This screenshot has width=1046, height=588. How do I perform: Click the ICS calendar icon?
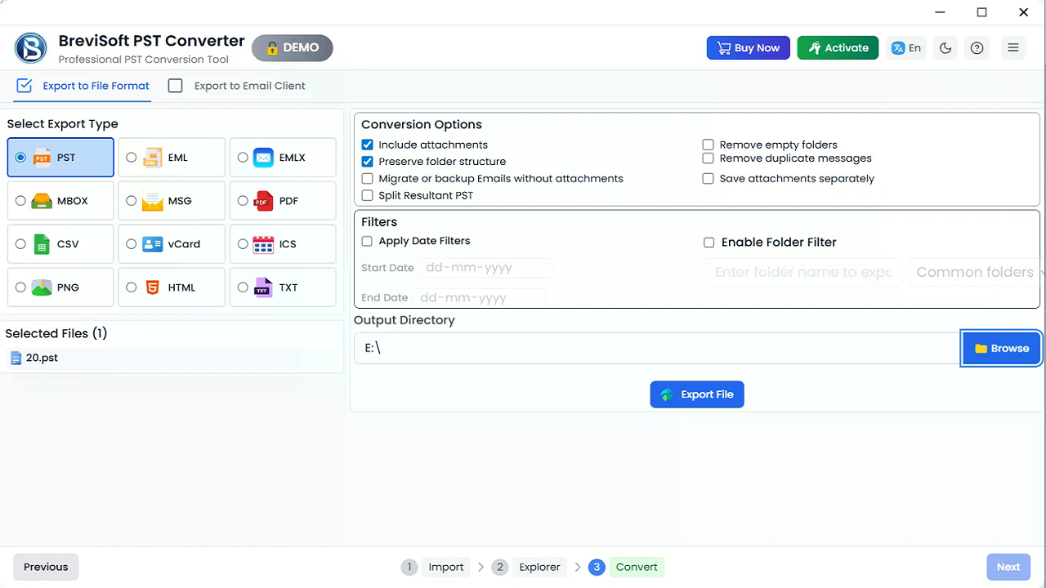[x=263, y=244]
